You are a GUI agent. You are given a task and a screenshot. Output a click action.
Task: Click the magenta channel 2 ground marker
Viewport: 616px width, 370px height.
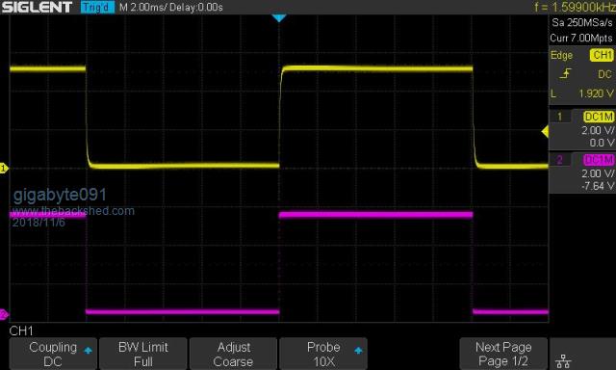(x=4, y=314)
